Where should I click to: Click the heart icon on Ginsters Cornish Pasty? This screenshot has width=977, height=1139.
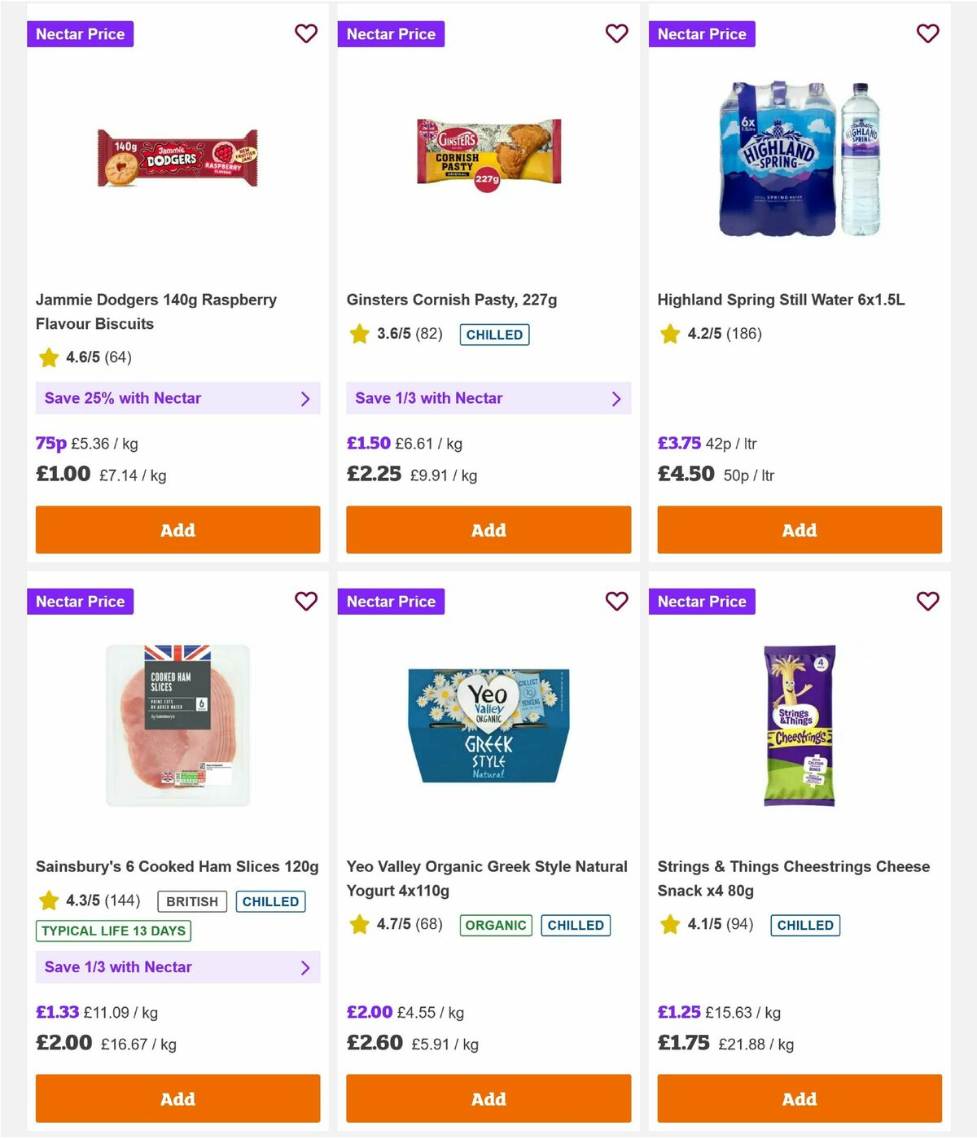tap(617, 33)
